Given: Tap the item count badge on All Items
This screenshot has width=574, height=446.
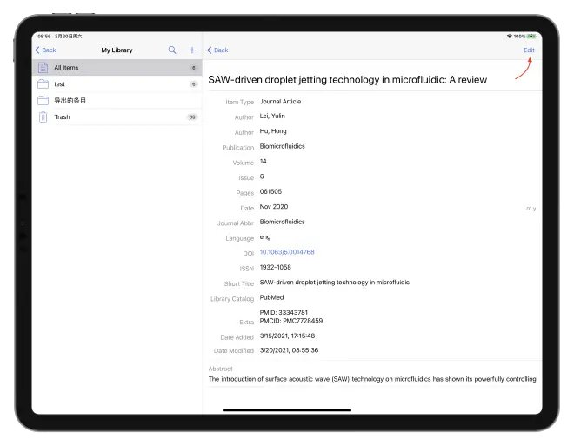Looking at the screenshot, I should tap(194, 68).
